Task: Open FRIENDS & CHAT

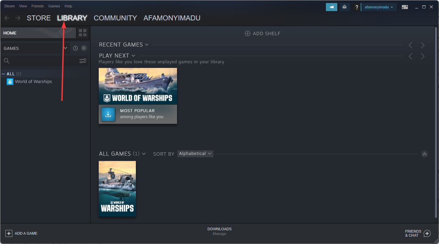Action: pos(418,233)
